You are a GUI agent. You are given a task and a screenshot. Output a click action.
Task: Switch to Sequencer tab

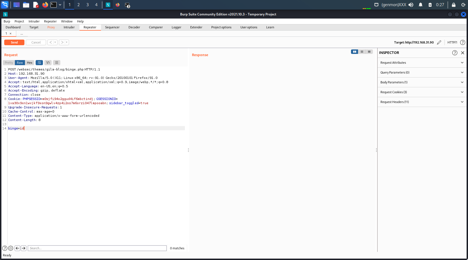click(112, 27)
